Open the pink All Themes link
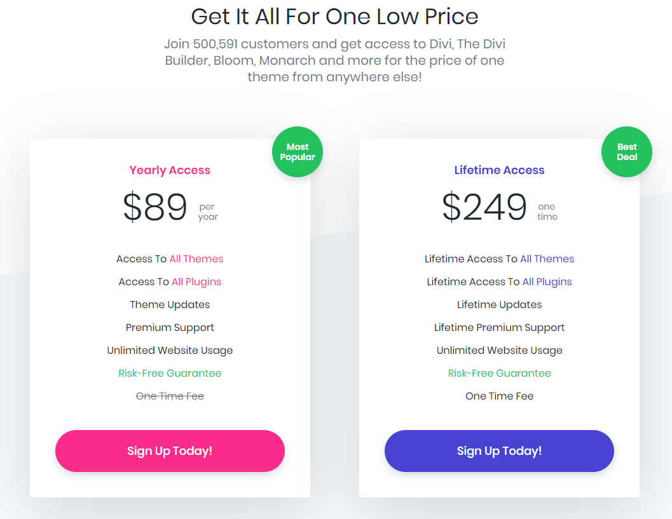The height and width of the screenshot is (519, 672). click(196, 259)
